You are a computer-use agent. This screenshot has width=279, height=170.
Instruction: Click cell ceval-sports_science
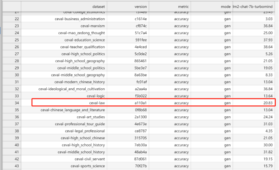(x=64, y=166)
